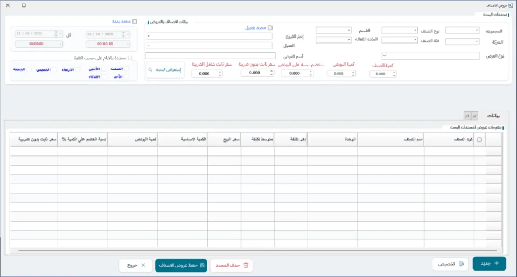Check the السبت day box

tap(127, 69)
